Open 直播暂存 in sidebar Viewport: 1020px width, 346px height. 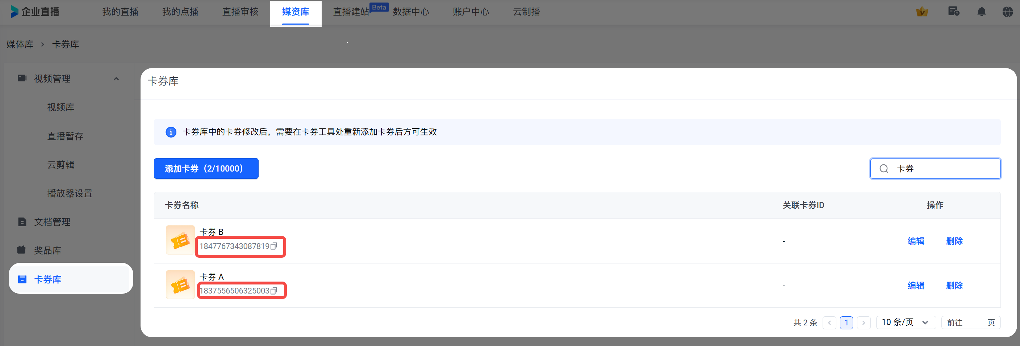click(x=65, y=136)
